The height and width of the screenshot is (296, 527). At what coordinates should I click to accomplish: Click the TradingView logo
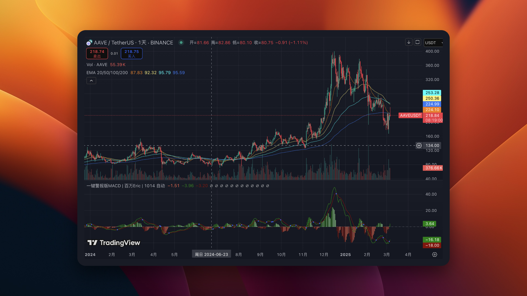click(114, 243)
